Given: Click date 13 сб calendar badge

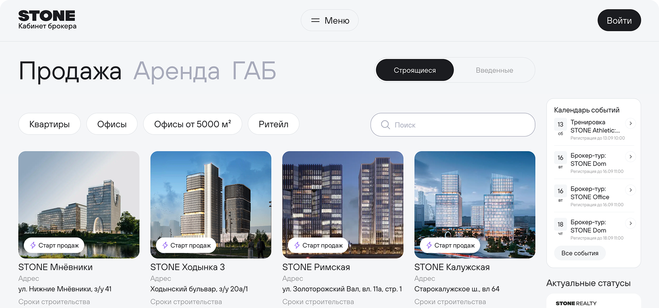Looking at the screenshot, I should [560, 128].
